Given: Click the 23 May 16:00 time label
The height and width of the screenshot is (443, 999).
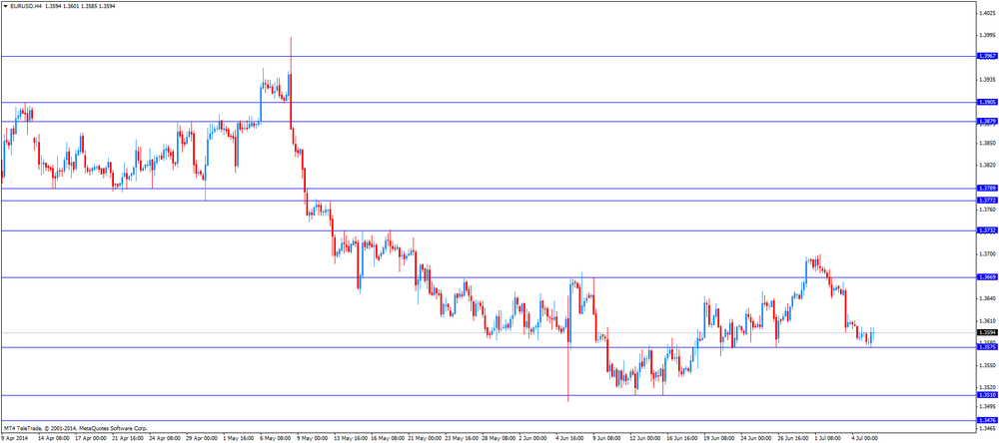Looking at the screenshot, I should [x=461, y=438].
